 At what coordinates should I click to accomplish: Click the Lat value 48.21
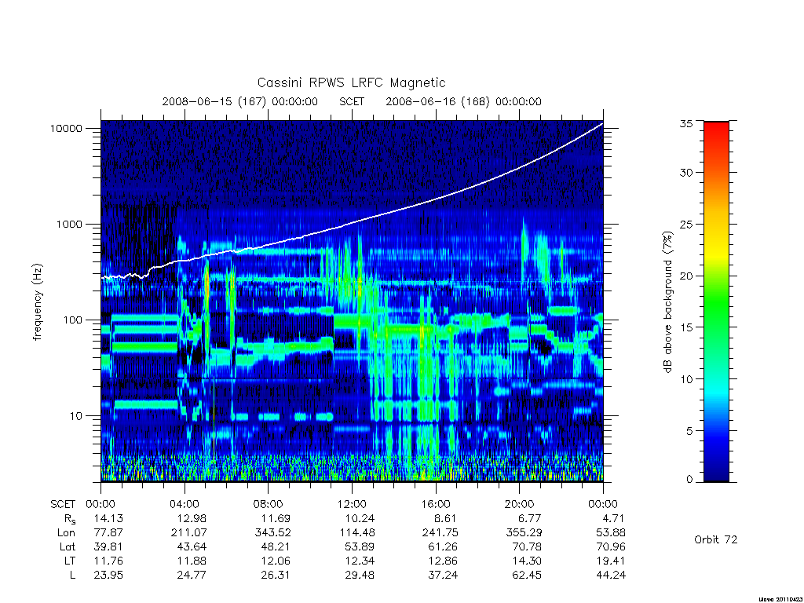click(276, 546)
